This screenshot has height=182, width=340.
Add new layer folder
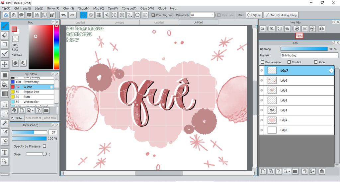point(295,171)
